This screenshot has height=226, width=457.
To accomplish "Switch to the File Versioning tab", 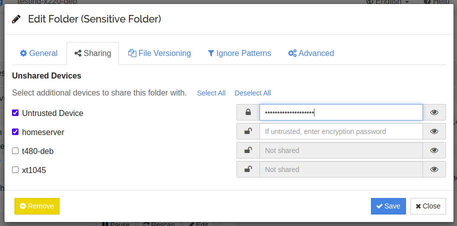I will click(159, 53).
